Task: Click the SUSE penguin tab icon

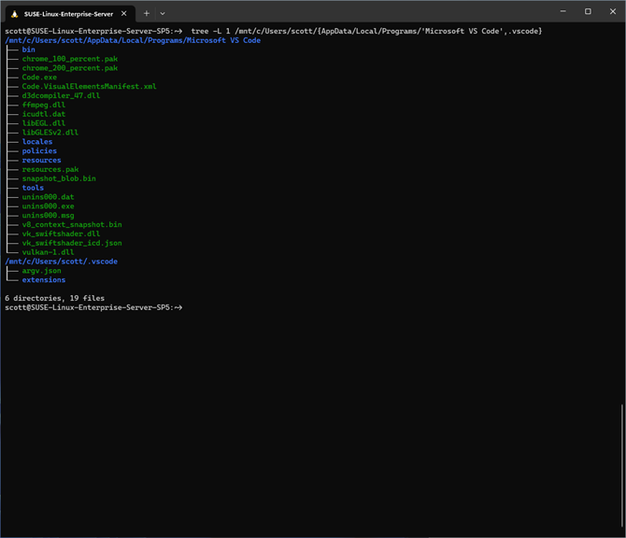Action: [x=15, y=14]
